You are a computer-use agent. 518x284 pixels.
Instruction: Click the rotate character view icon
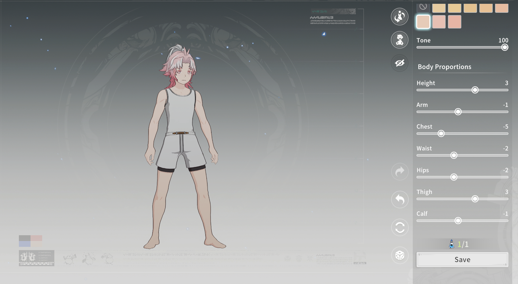click(x=400, y=17)
